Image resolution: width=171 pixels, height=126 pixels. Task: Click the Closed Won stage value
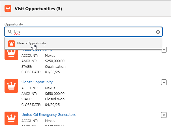tap(55, 99)
